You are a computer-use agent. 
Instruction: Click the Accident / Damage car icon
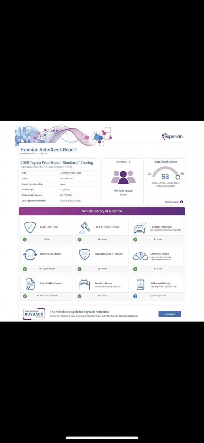point(140,228)
